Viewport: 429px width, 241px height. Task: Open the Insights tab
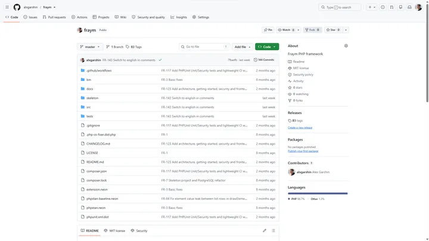click(x=179, y=17)
